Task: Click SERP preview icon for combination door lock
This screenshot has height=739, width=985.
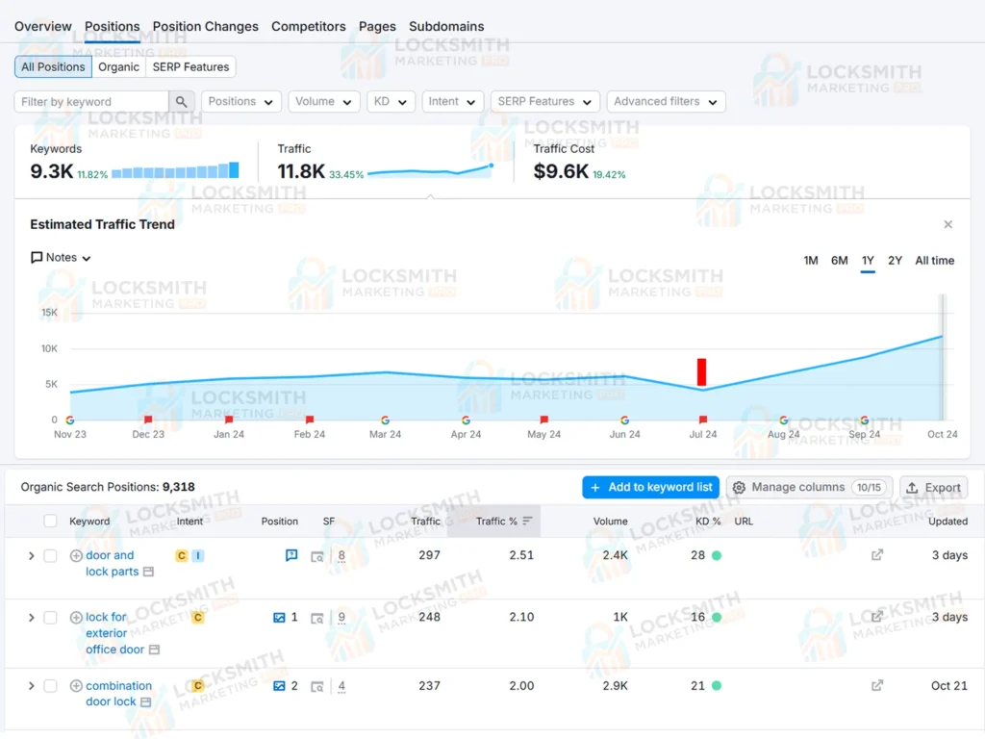Action: tap(316, 687)
